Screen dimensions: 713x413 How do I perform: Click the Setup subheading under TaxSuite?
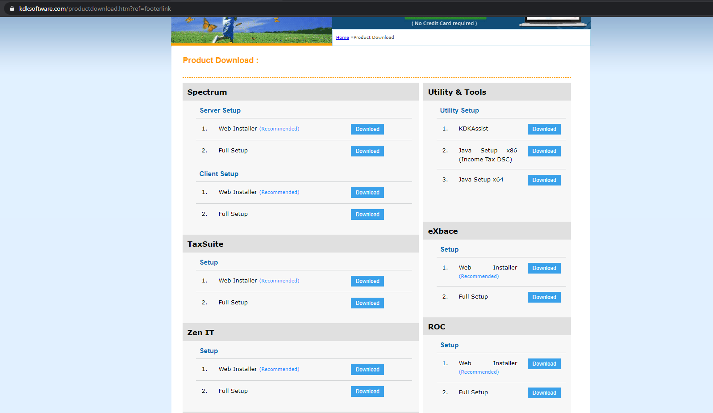coord(209,262)
